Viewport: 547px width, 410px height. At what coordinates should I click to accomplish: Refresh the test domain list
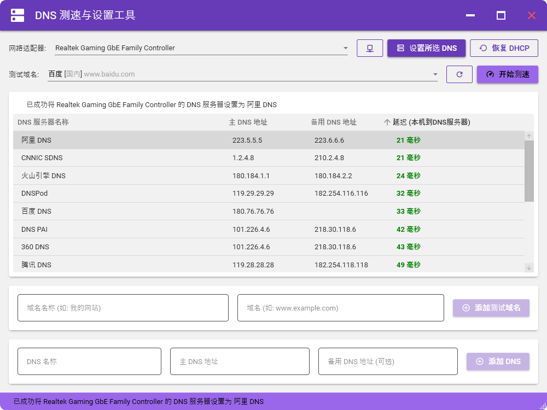[x=459, y=74]
